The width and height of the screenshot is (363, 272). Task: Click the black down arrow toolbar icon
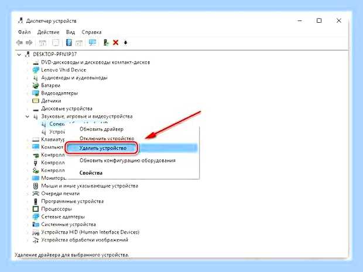coord(125,43)
